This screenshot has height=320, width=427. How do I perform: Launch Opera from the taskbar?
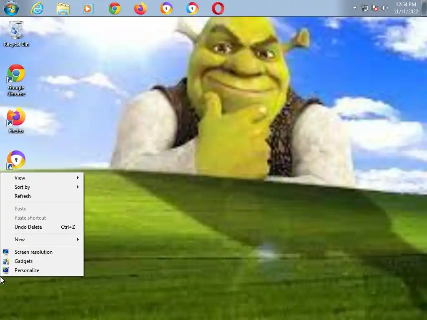coord(218,8)
